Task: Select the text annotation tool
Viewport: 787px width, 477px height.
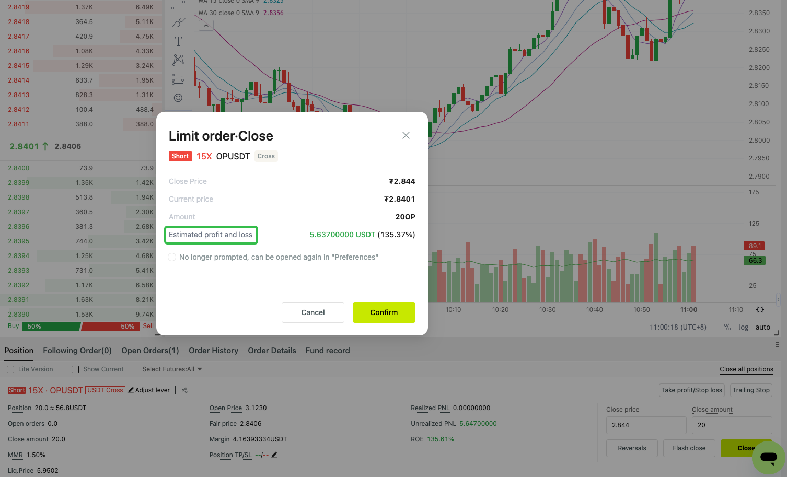Action: click(x=178, y=41)
